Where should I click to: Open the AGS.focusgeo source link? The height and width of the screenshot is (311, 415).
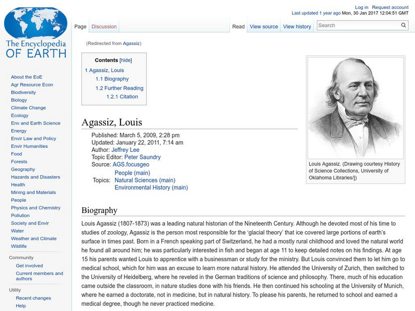click(131, 164)
